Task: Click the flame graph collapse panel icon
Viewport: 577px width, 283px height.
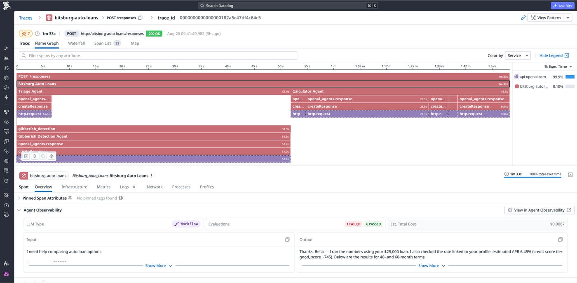Action: [26, 156]
